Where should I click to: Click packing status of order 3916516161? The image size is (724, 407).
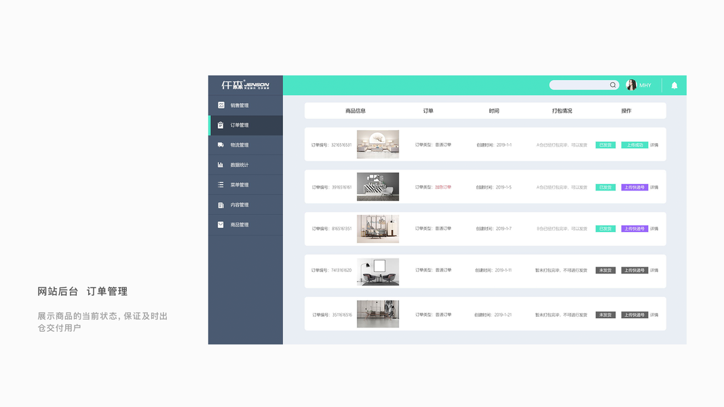(561, 187)
